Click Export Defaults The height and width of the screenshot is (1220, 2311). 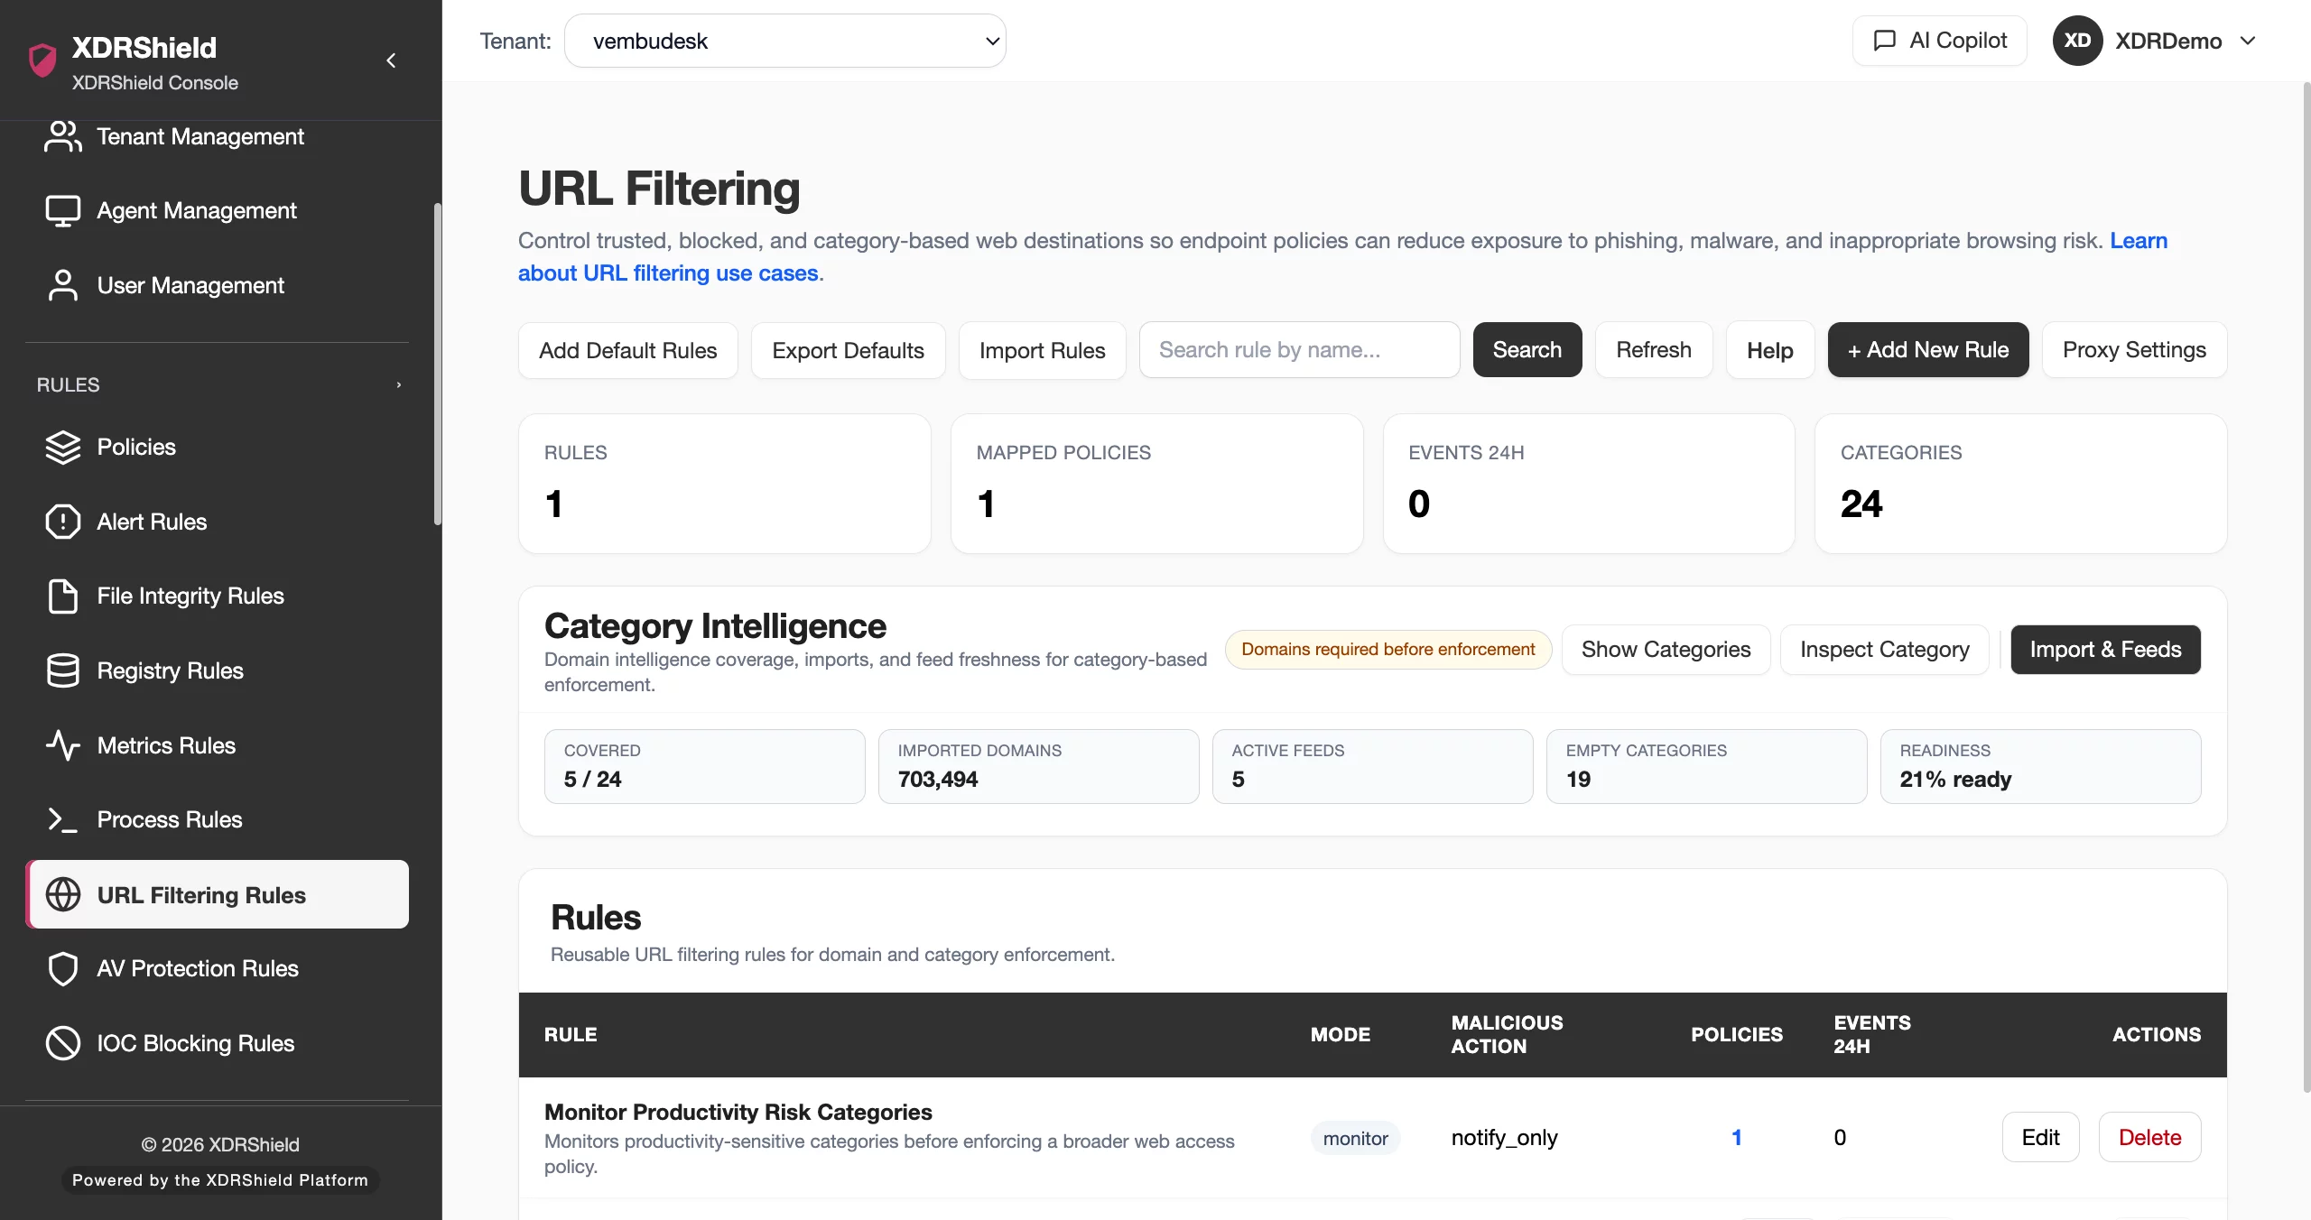[848, 350]
